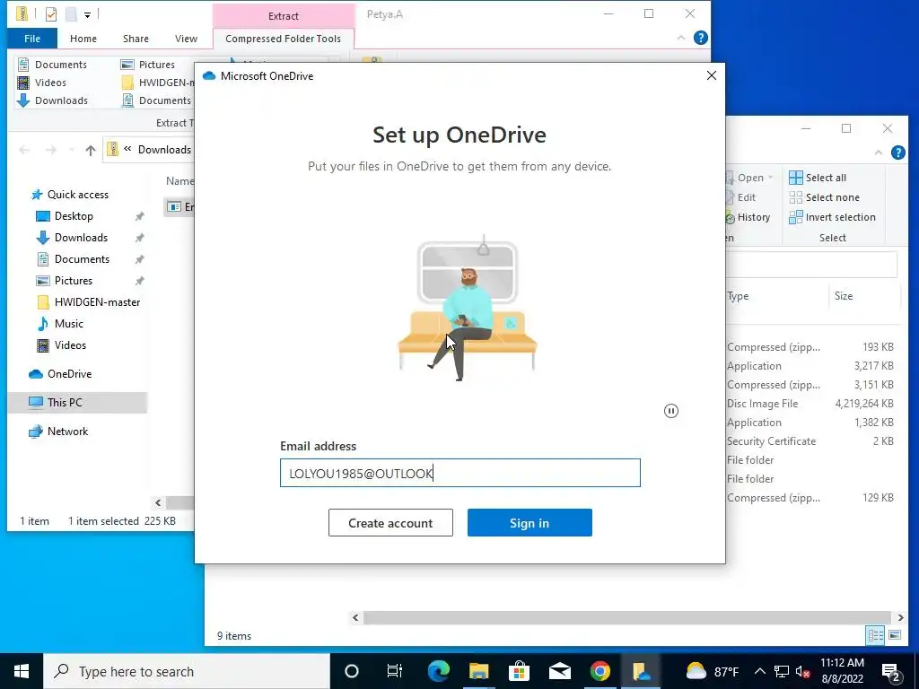
Task: Open the Mail app from the taskbar
Action: pos(560,671)
